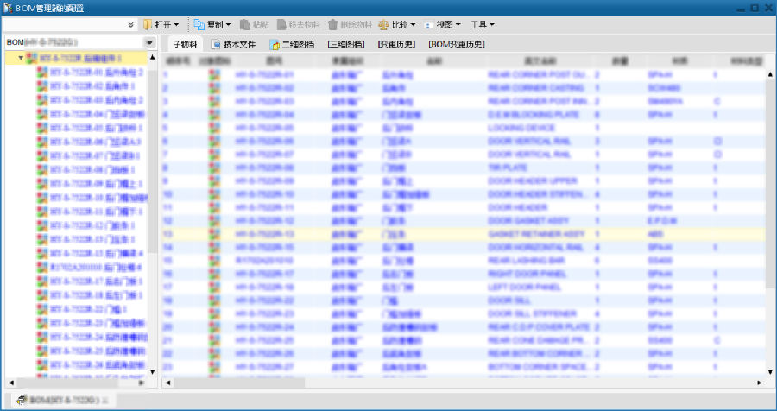Click the tree panel scroll-up arrow
Viewport: 777px width, 411px height.
152,58
